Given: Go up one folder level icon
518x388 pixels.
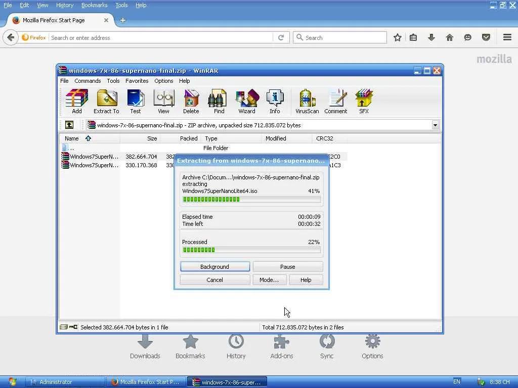Looking at the screenshot, I should pos(69,125).
